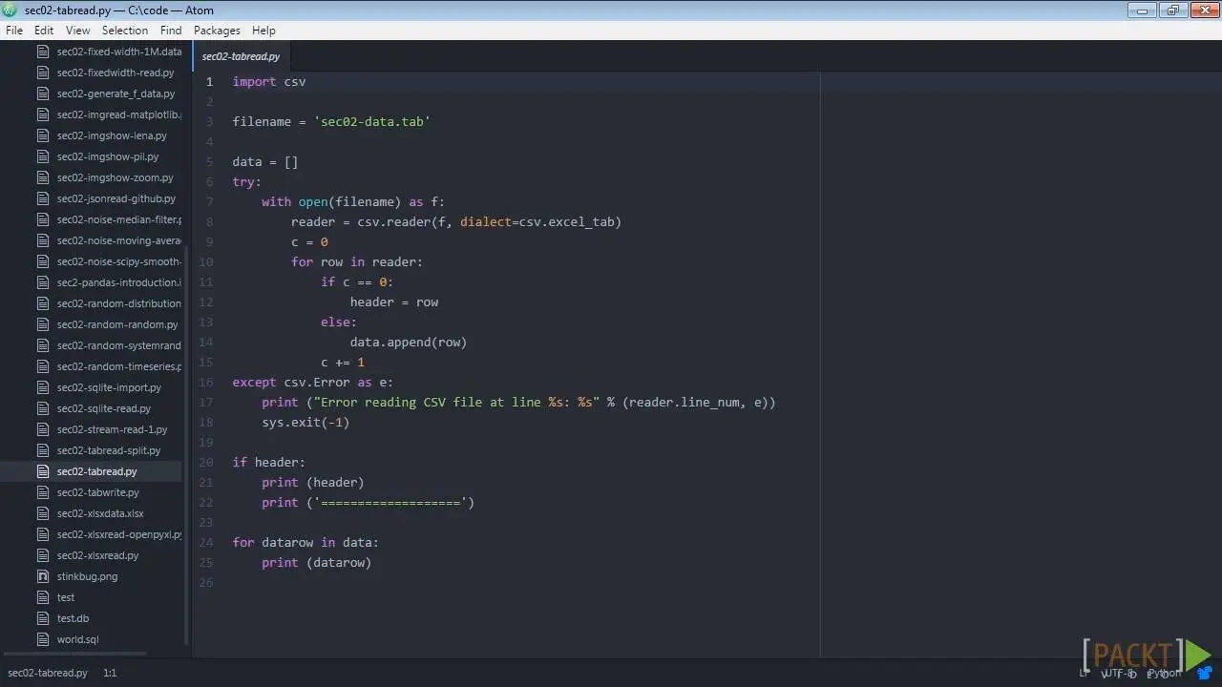The height and width of the screenshot is (687, 1222).
Task: Select the sec02-random-timeseries file in the tree
Action: 118,366
